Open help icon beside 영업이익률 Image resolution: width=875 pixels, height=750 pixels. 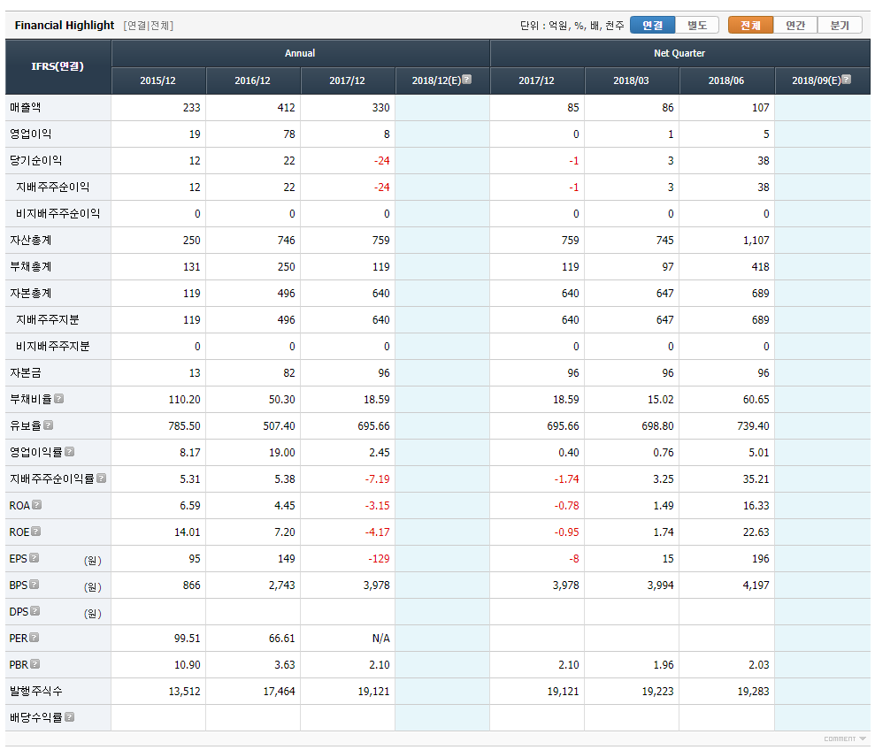point(70,451)
